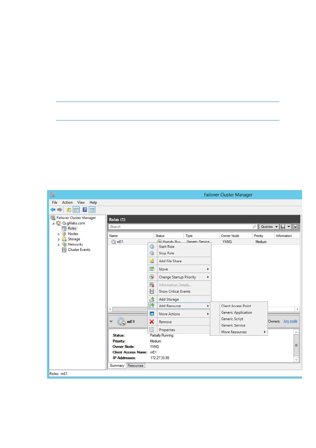Open the Queries dropdown
Viewport: 316px width, 448px height.
269,227
